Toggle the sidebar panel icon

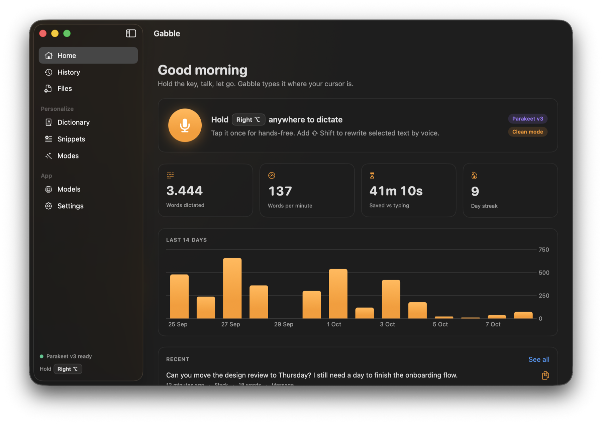(131, 33)
